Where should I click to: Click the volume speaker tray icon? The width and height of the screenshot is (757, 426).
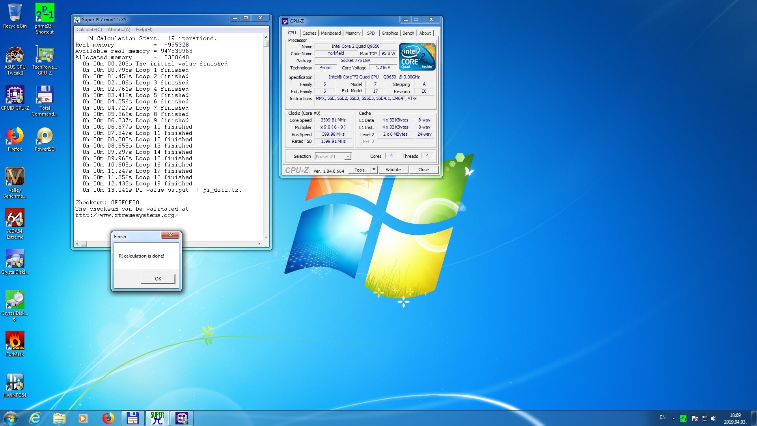(714, 419)
